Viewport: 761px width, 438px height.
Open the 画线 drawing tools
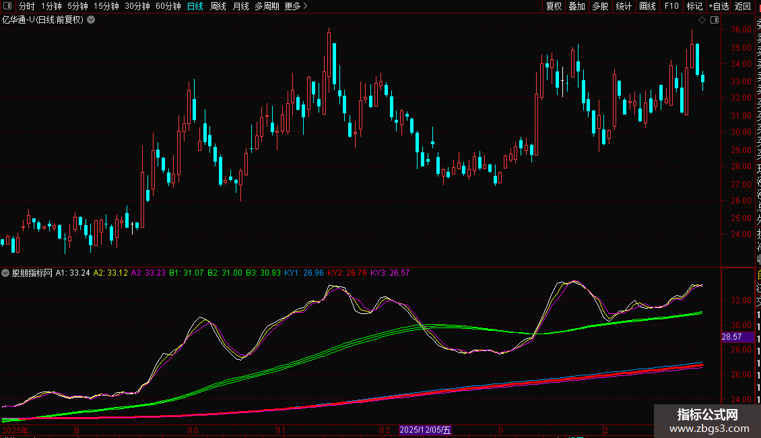point(647,6)
